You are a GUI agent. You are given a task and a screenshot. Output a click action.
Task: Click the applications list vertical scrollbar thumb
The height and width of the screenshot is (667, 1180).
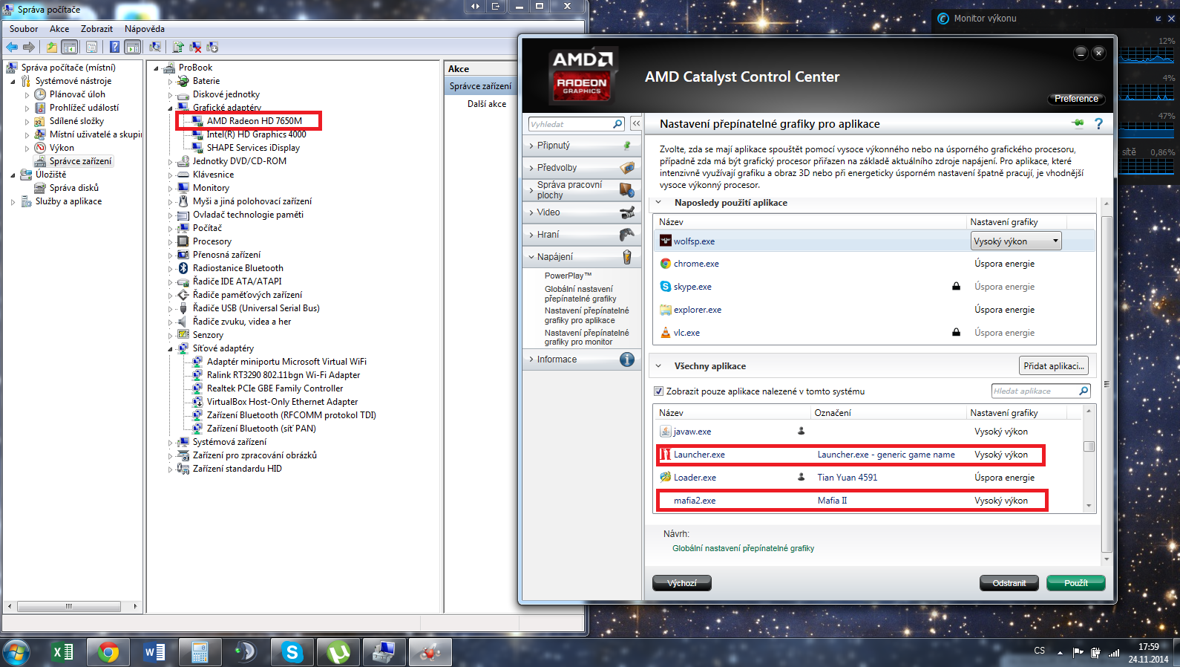[x=1089, y=446]
